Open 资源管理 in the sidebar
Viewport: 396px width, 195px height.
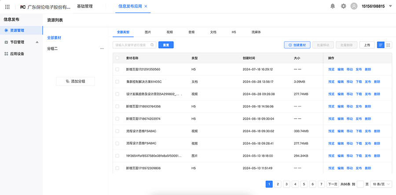tap(21, 30)
